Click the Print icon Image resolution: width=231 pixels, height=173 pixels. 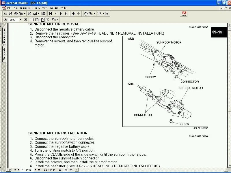[15, 13]
